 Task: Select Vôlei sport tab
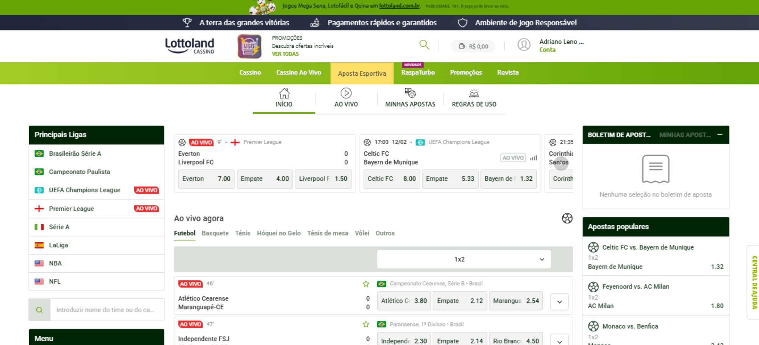[362, 233]
